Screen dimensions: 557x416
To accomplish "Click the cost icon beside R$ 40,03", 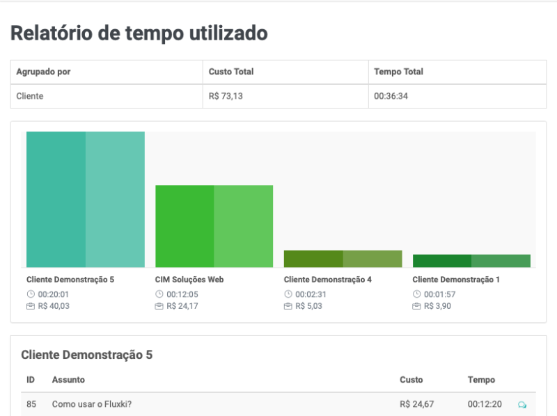I will pyautogui.click(x=31, y=305).
